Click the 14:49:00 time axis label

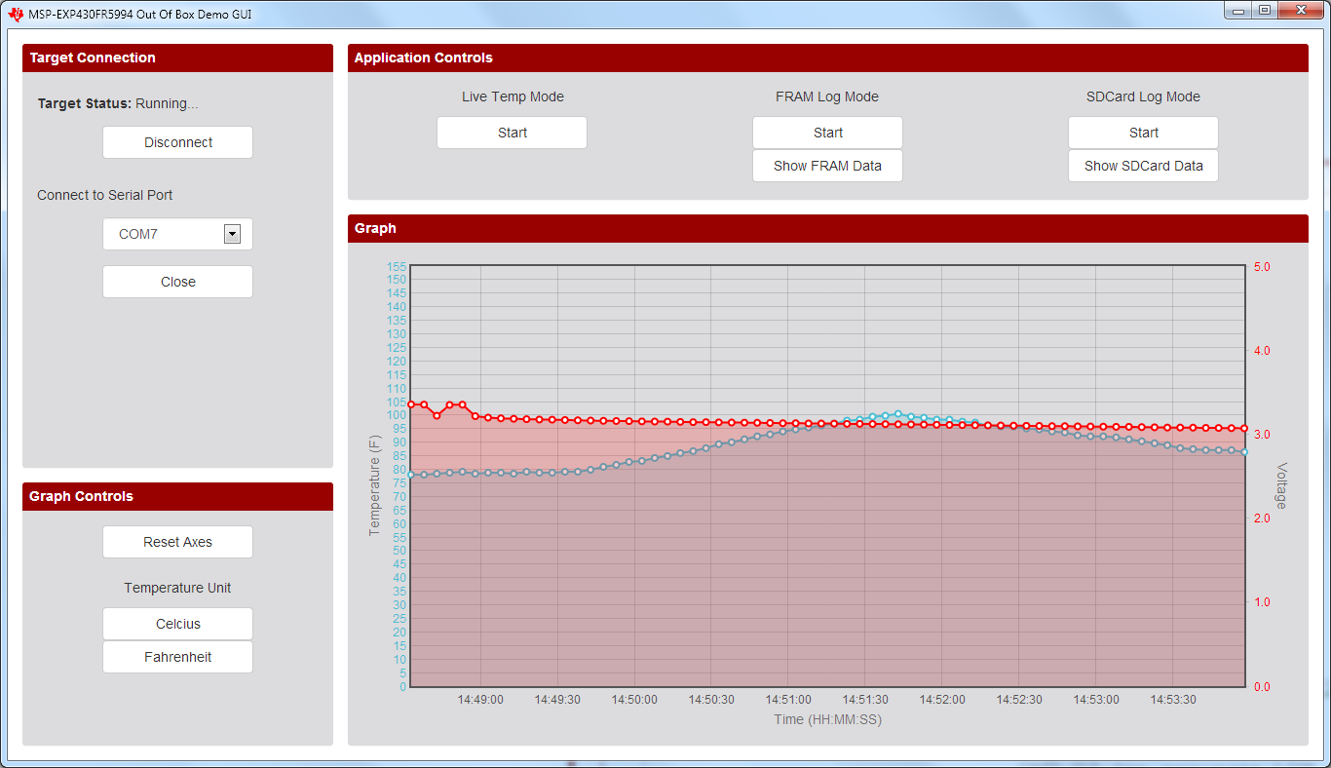tap(480, 700)
